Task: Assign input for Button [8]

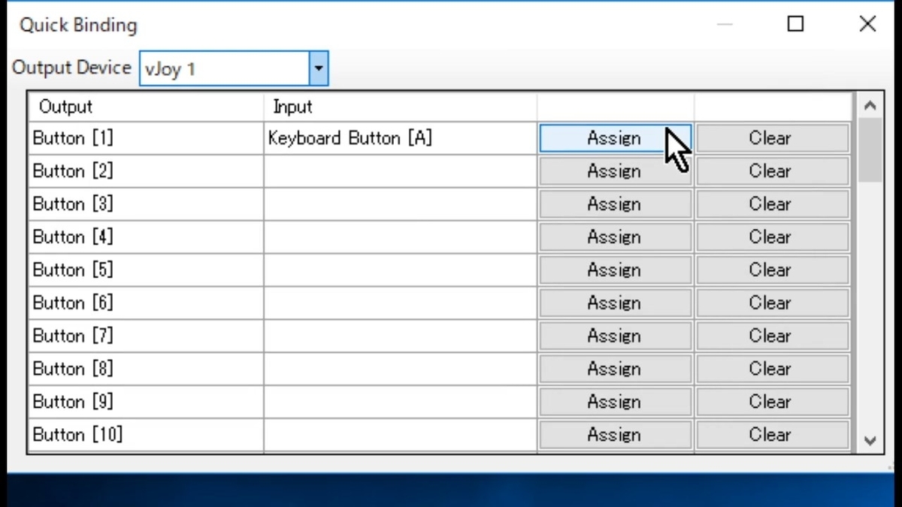Action: [615, 370]
